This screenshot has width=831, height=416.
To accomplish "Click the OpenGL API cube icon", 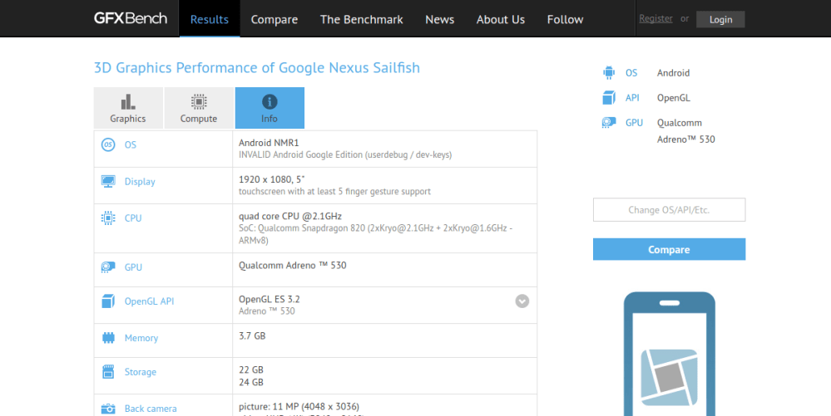I will click(108, 301).
